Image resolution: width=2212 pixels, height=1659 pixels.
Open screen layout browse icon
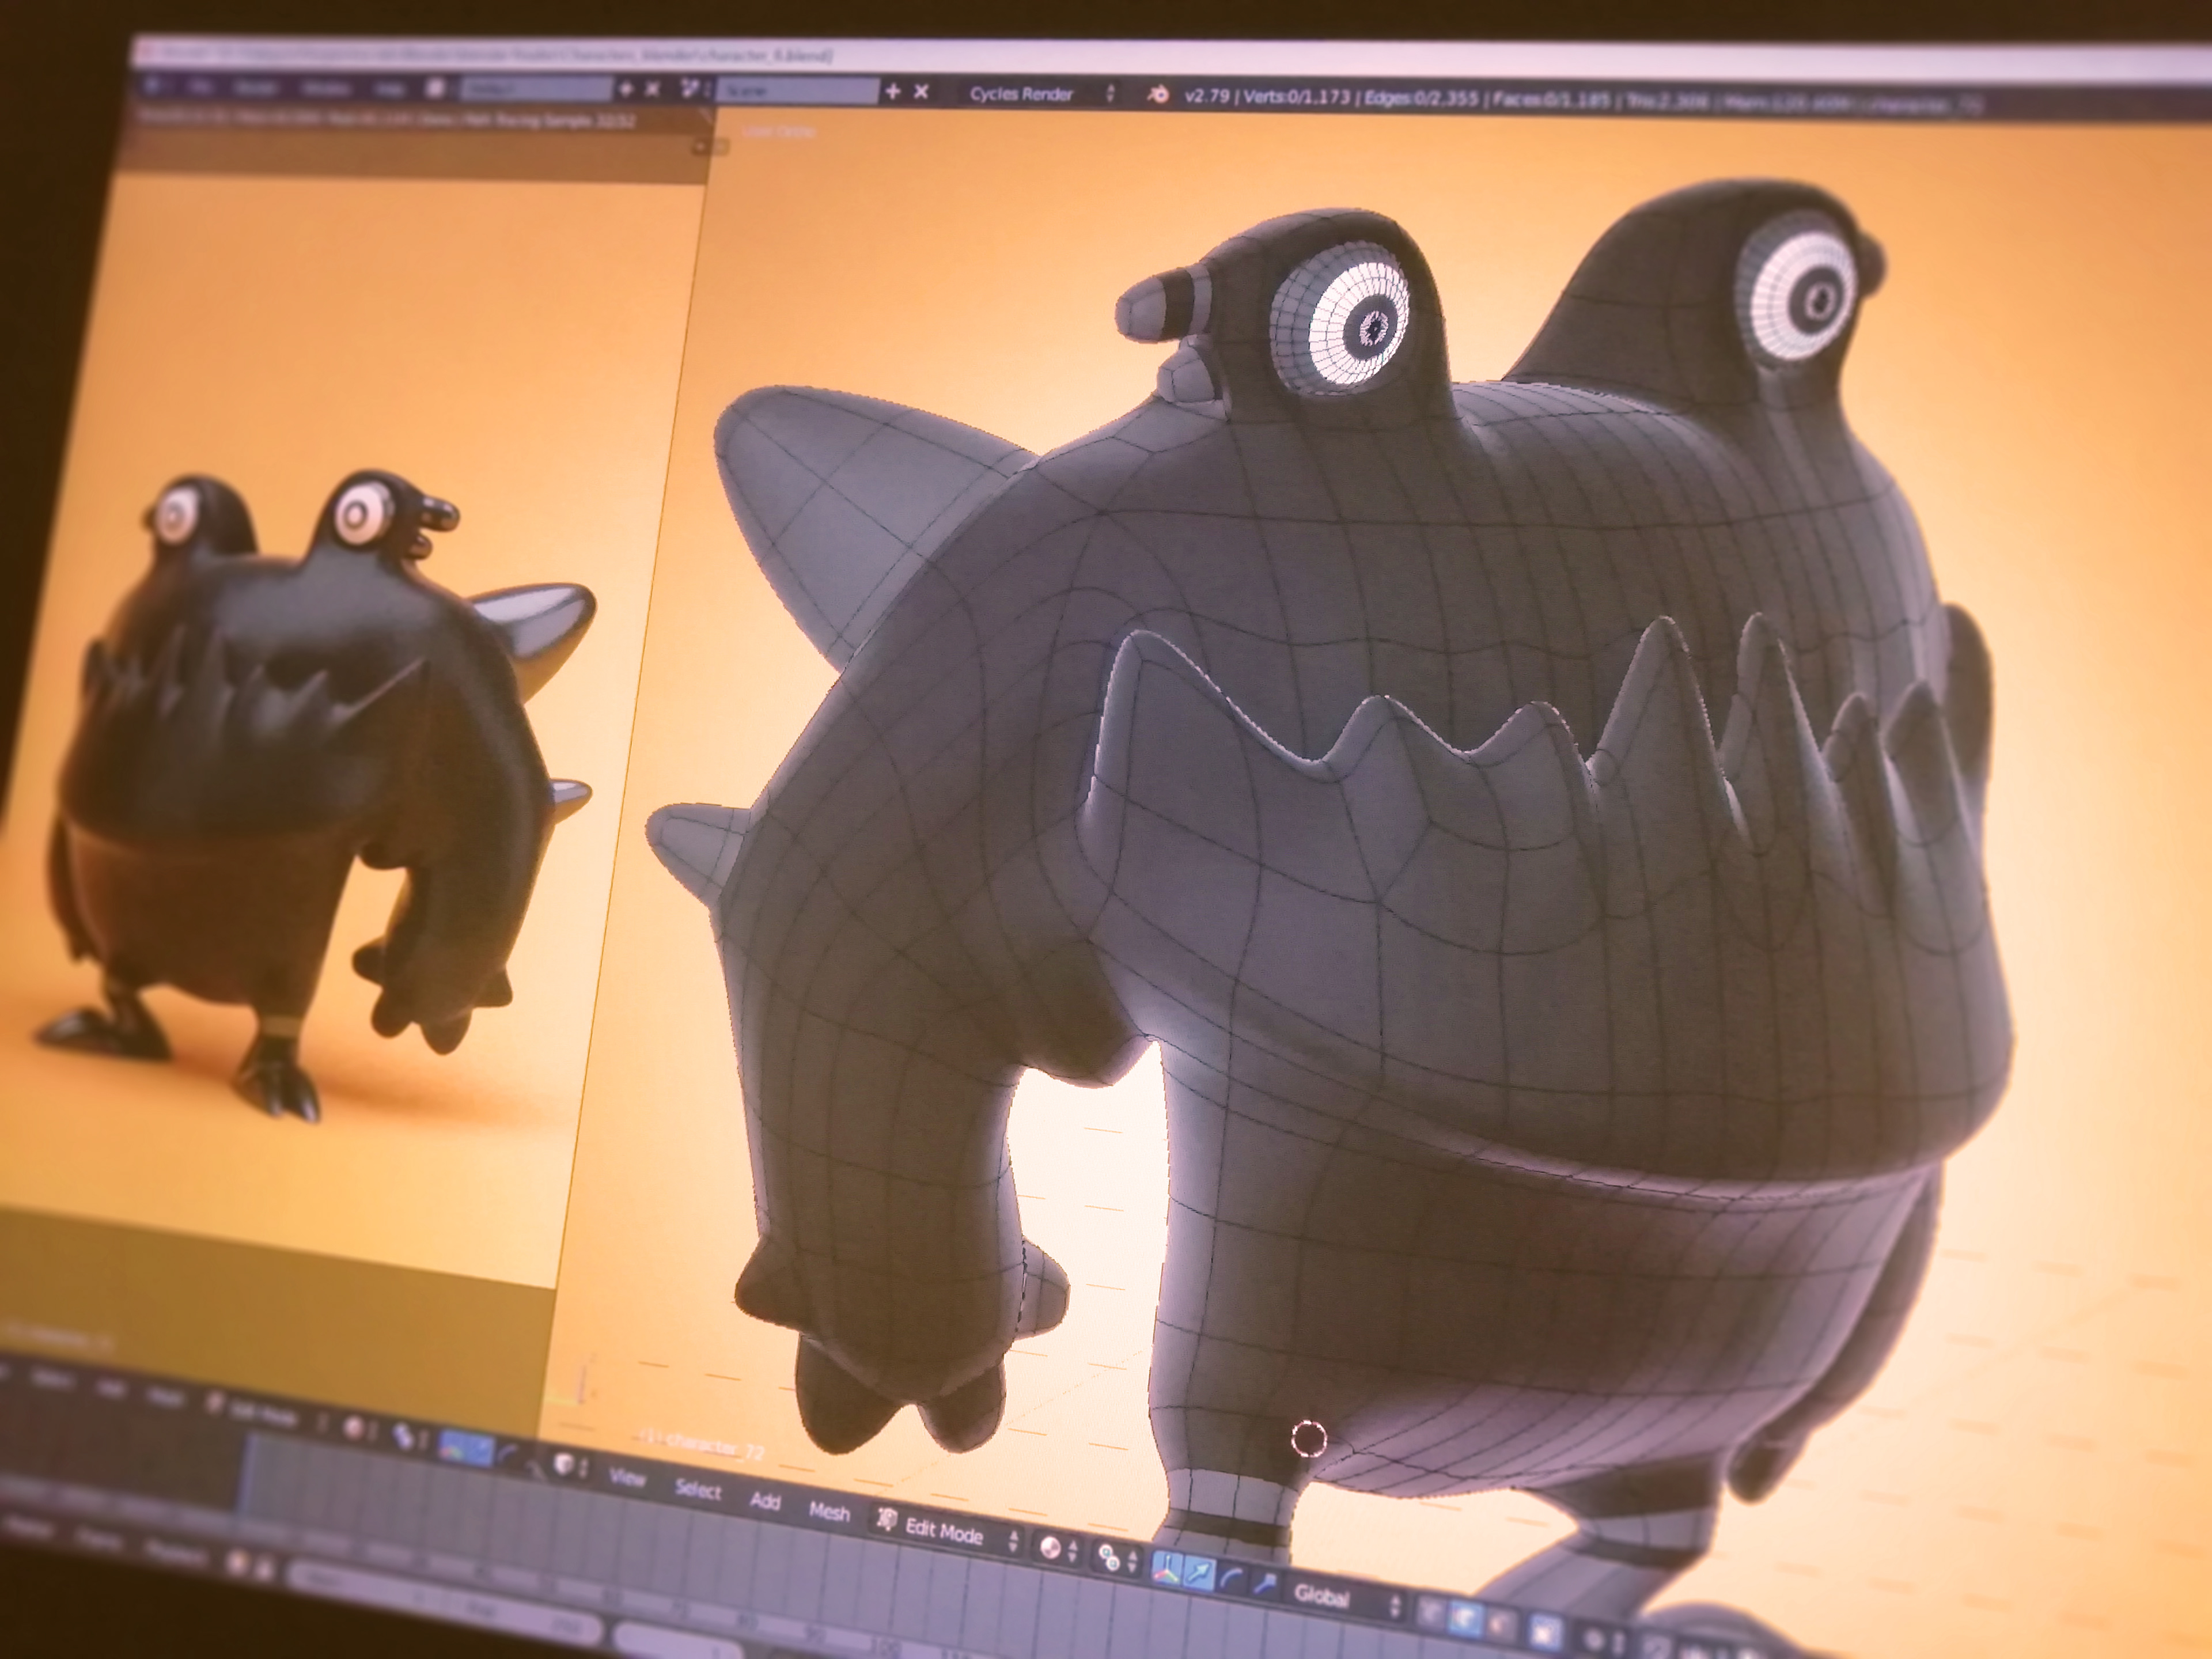point(435,88)
